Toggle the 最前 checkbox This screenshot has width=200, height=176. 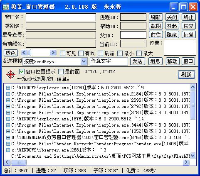coord(100,53)
